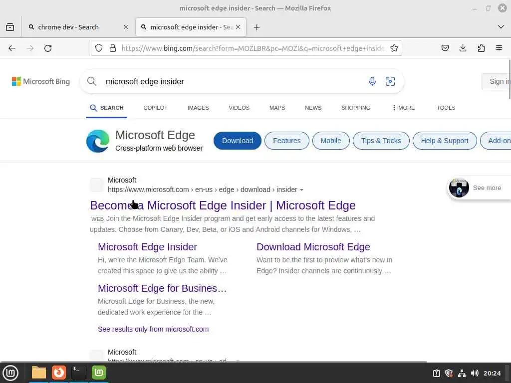View site security lock icon
Viewport: 511px width, 383px height.
113,48
